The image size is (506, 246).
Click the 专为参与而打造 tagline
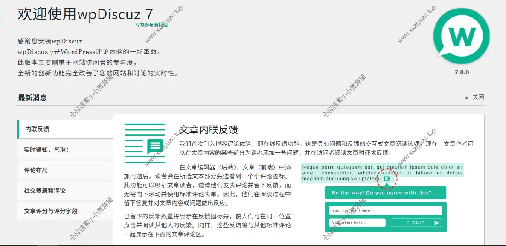151,25
